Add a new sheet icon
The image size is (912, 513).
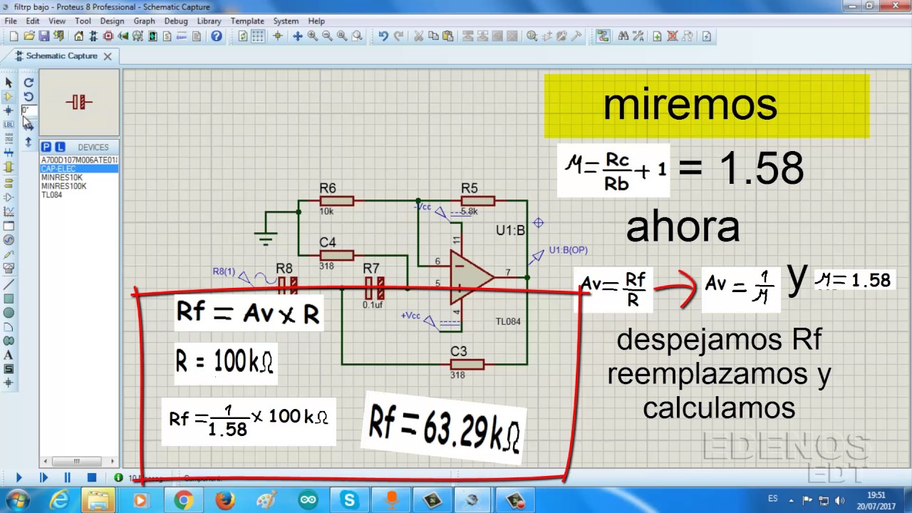[657, 36]
